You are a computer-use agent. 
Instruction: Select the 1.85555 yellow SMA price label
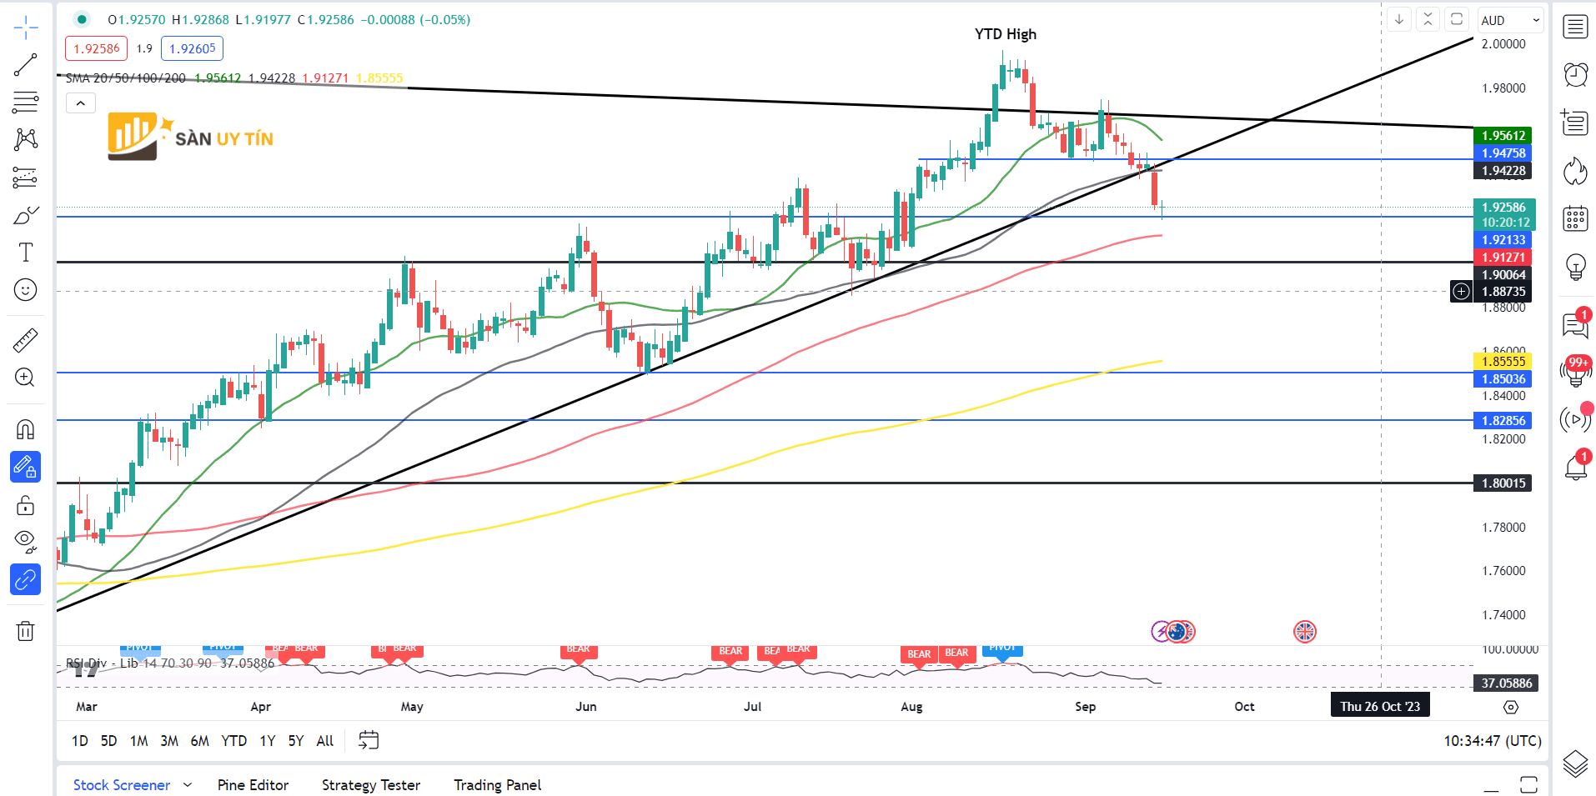click(x=1503, y=362)
